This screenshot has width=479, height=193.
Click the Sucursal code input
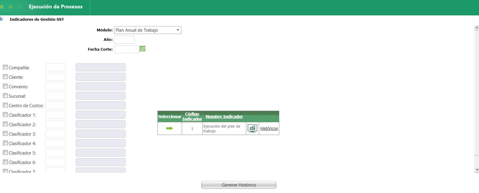pos(55,96)
